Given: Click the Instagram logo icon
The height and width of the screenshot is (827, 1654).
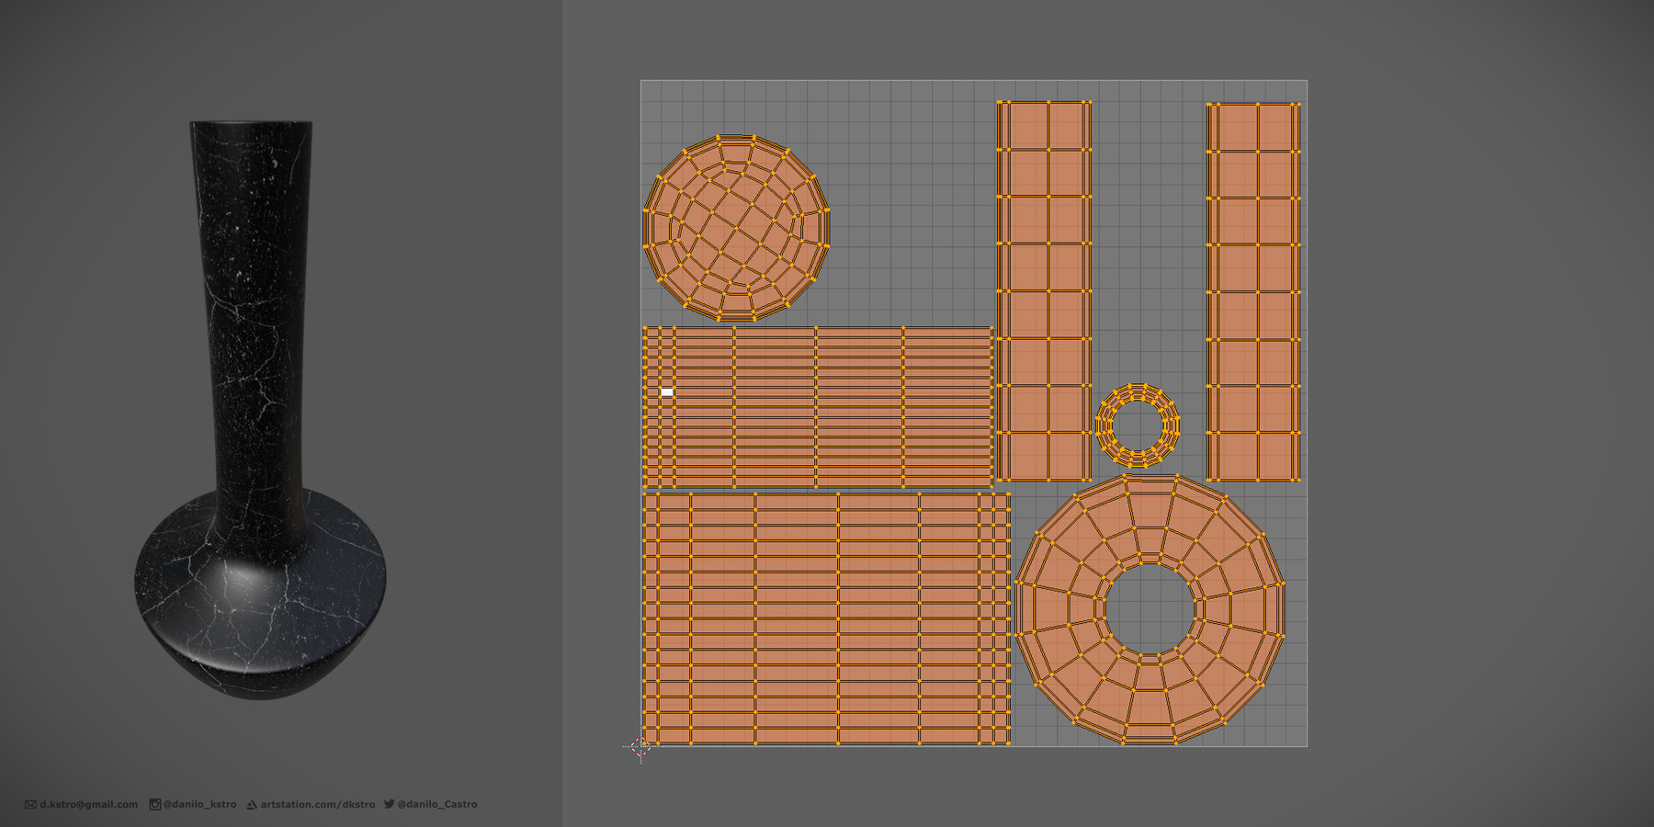Looking at the screenshot, I should pos(155,804).
